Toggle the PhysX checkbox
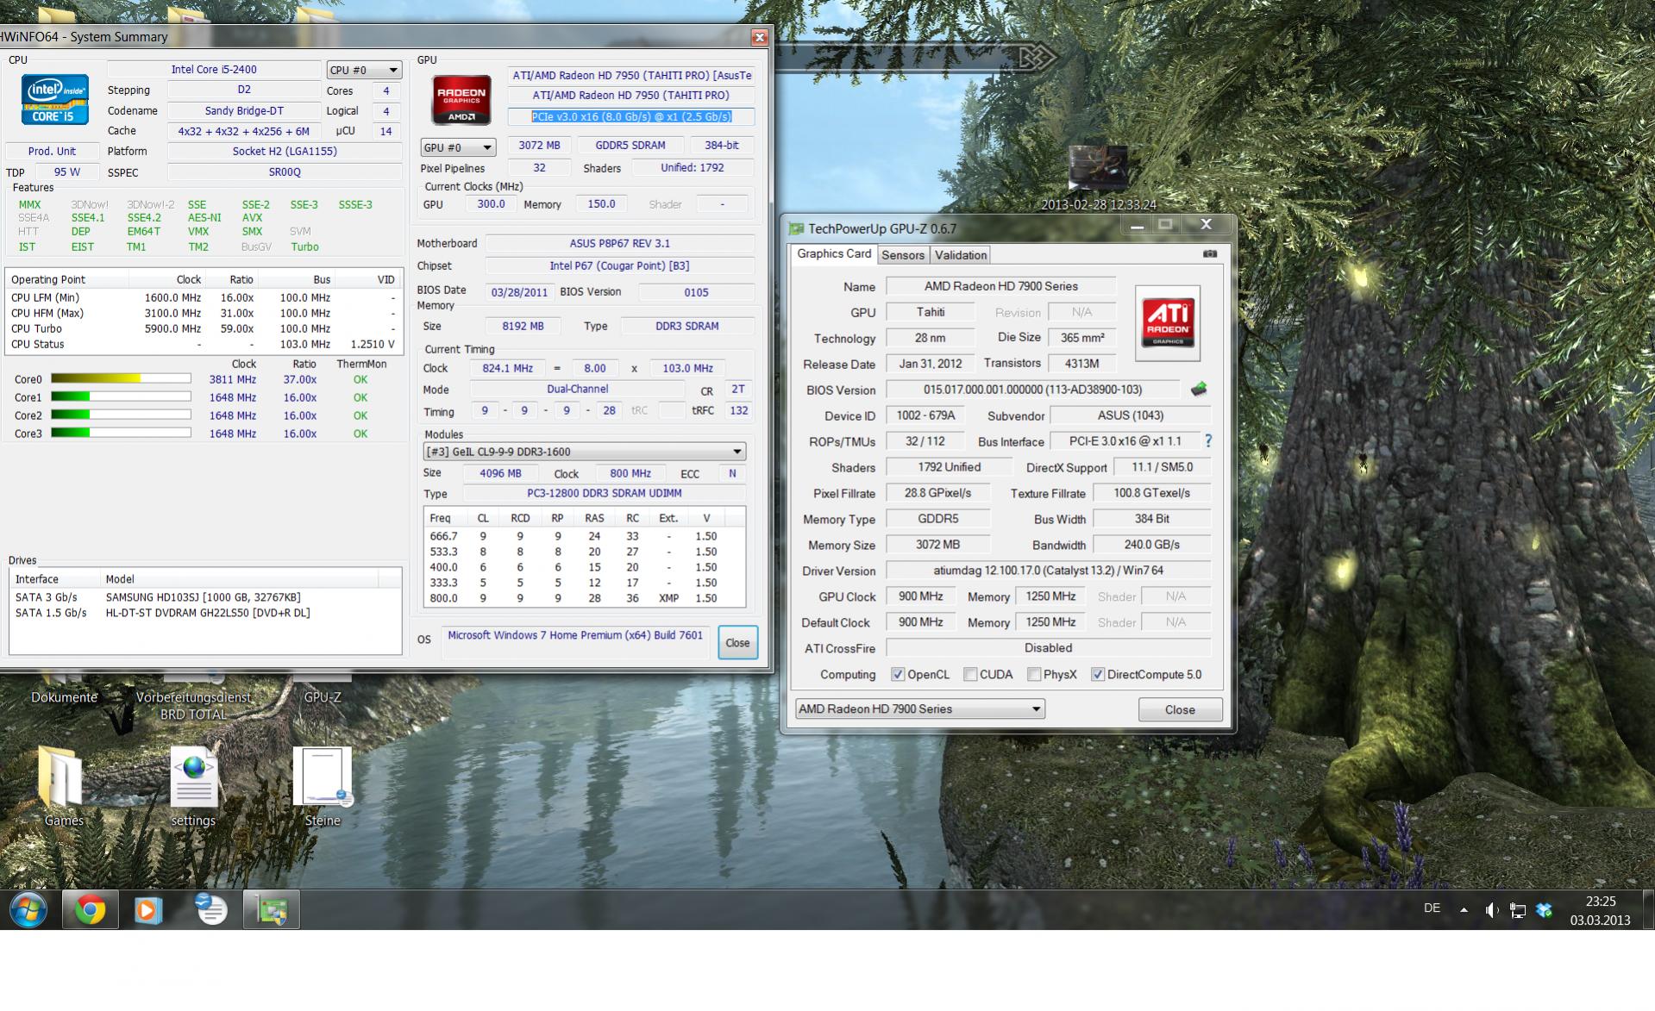The height and width of the screenshot is (1011, 1655). (1034, 675)
